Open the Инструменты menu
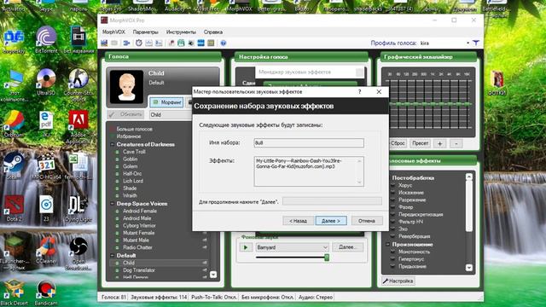This screenshot has height=307, width=546. pyautogui.click(x=181, y=32)
